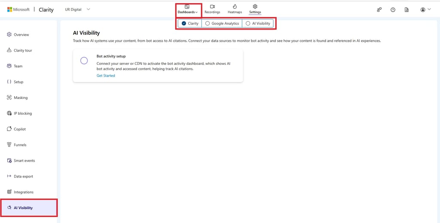The image size is (440, 223).
Task: Open the Integrations settings page
Action: pyautogui.click(x=24, y=192)
